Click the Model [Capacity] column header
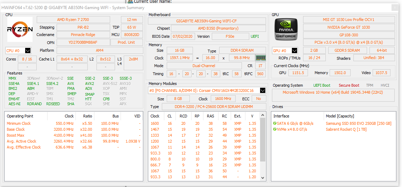This screenshot has width=402, height=187. 359,116
